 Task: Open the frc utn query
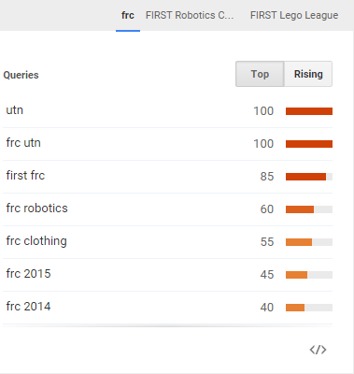tap(23, 143)
